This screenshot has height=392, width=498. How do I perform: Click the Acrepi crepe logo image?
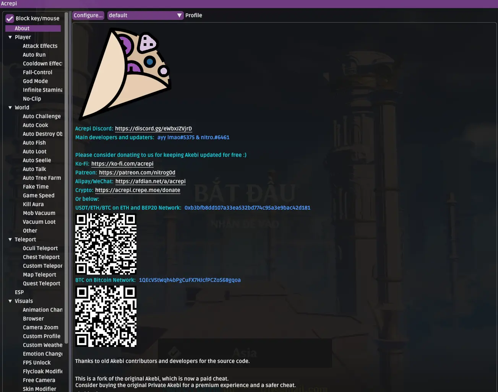pyautogui.click(x=125, y=74)
